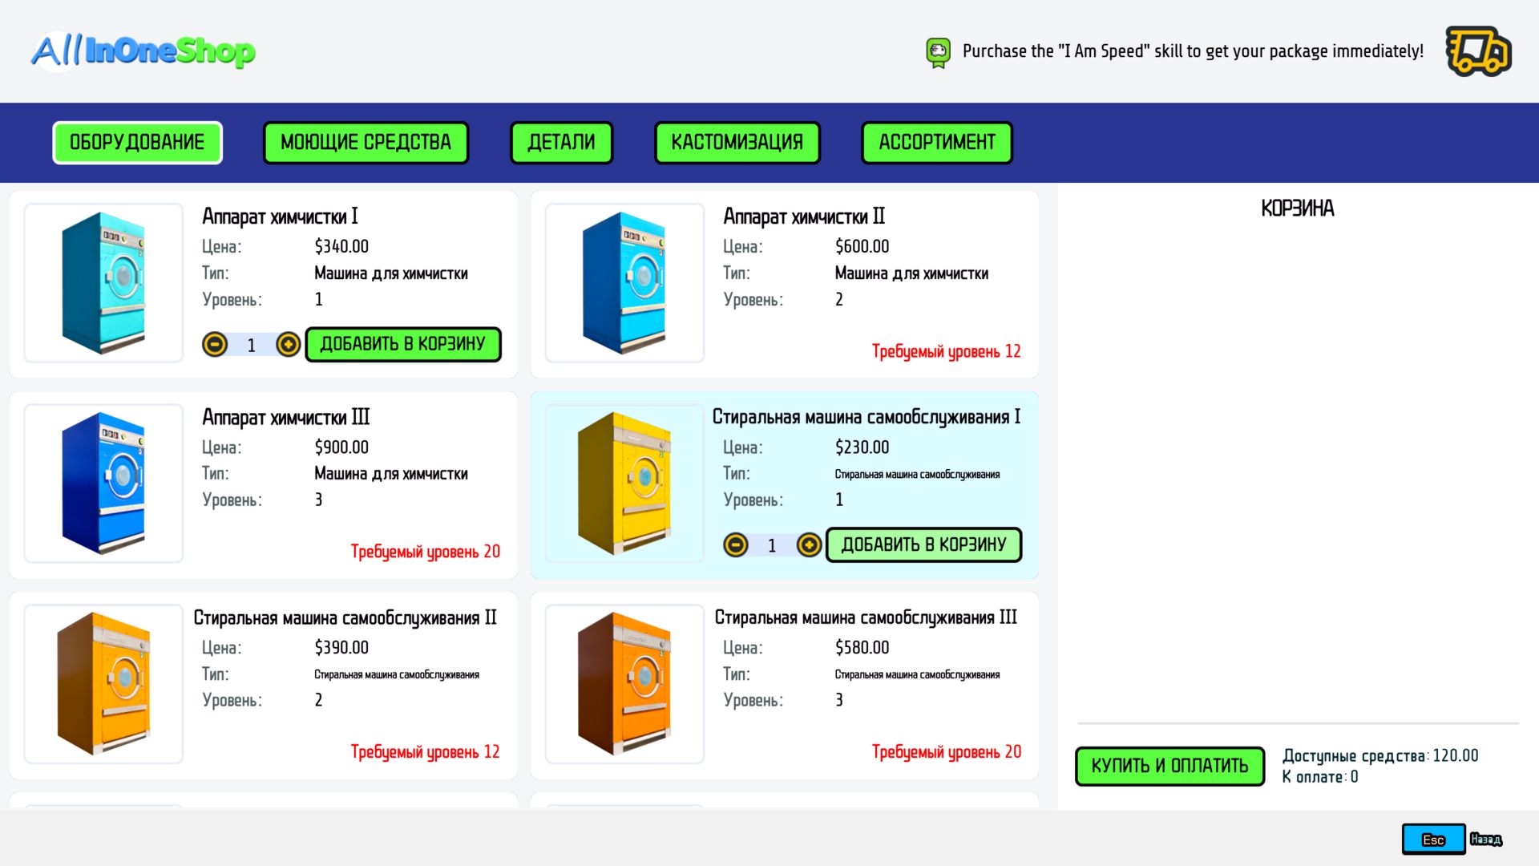Increase quantity for Стиральная машина самообслуживания I
This screenshot has height=866, width=1539.
click(809, 545)
